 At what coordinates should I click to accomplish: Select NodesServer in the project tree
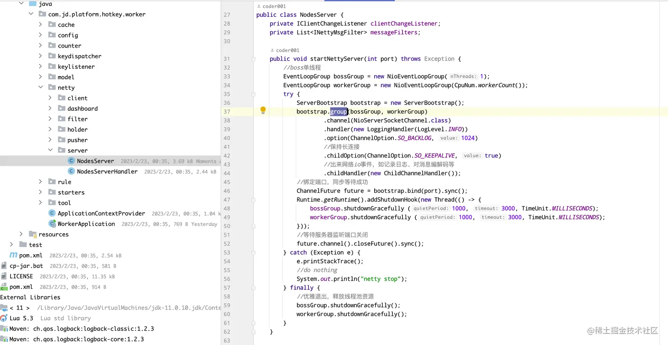pos(95,161)
